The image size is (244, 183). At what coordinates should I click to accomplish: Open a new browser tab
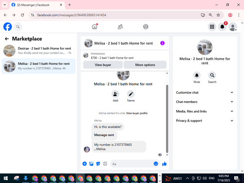[x=69, y=5]
